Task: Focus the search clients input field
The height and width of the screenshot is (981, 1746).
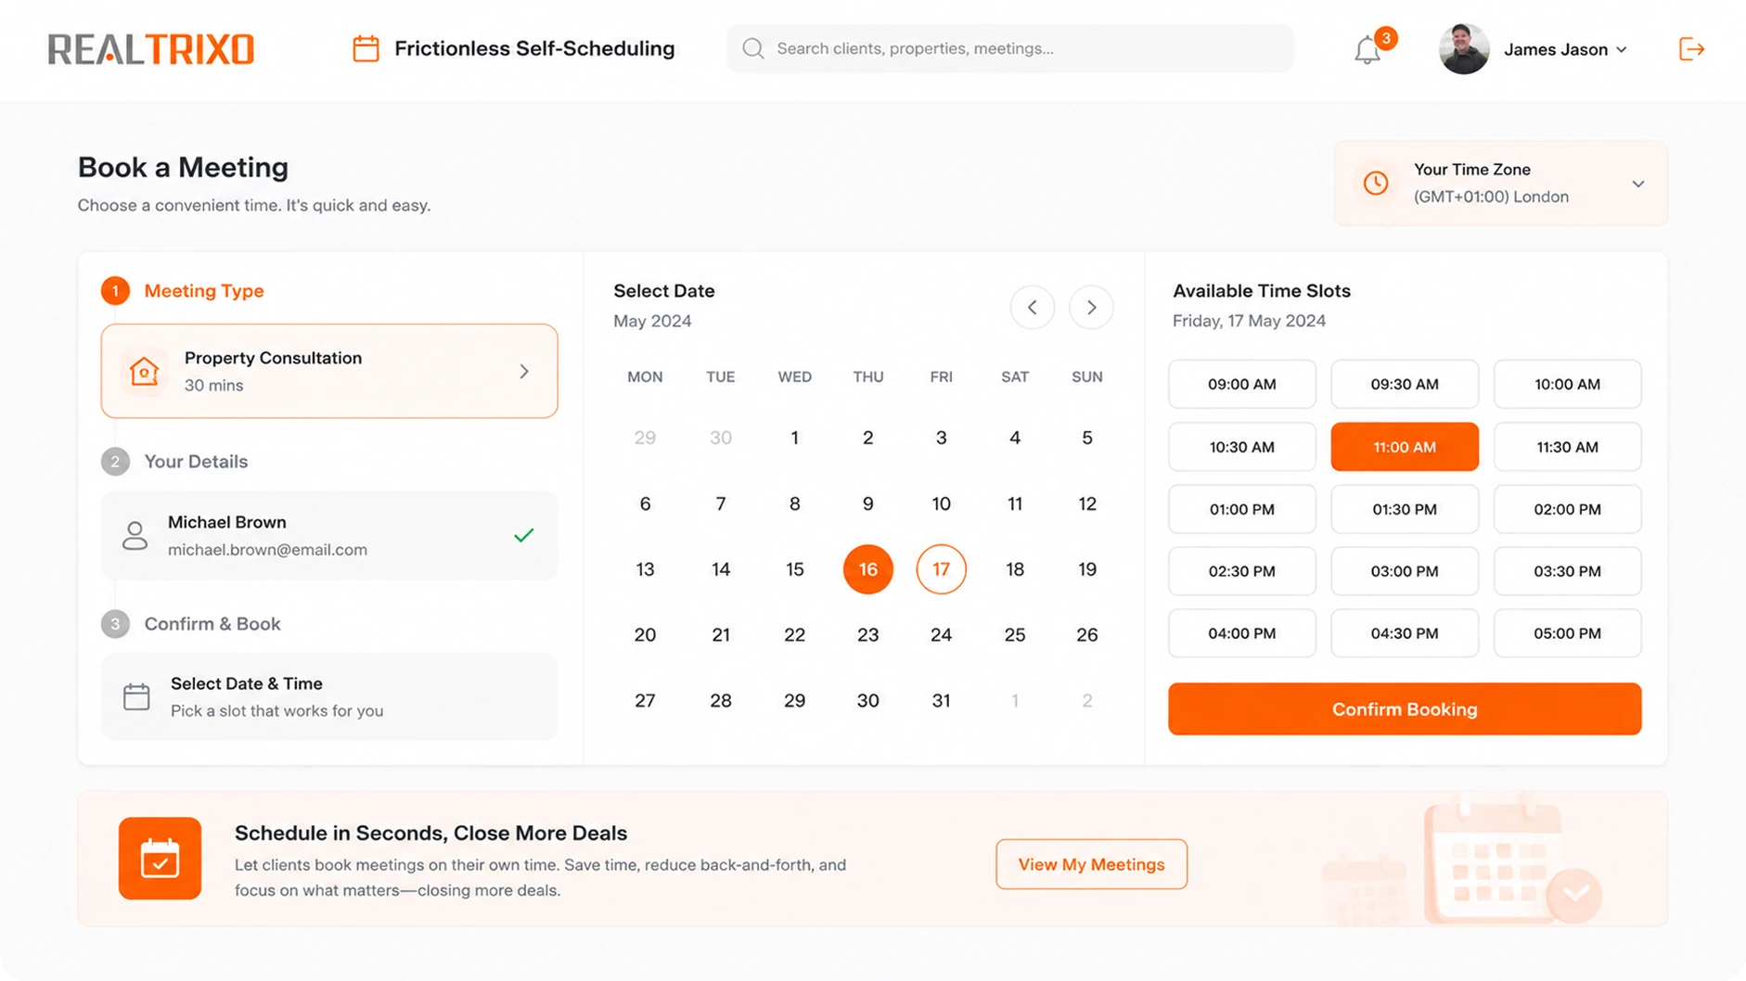Action: point(1010,48)
